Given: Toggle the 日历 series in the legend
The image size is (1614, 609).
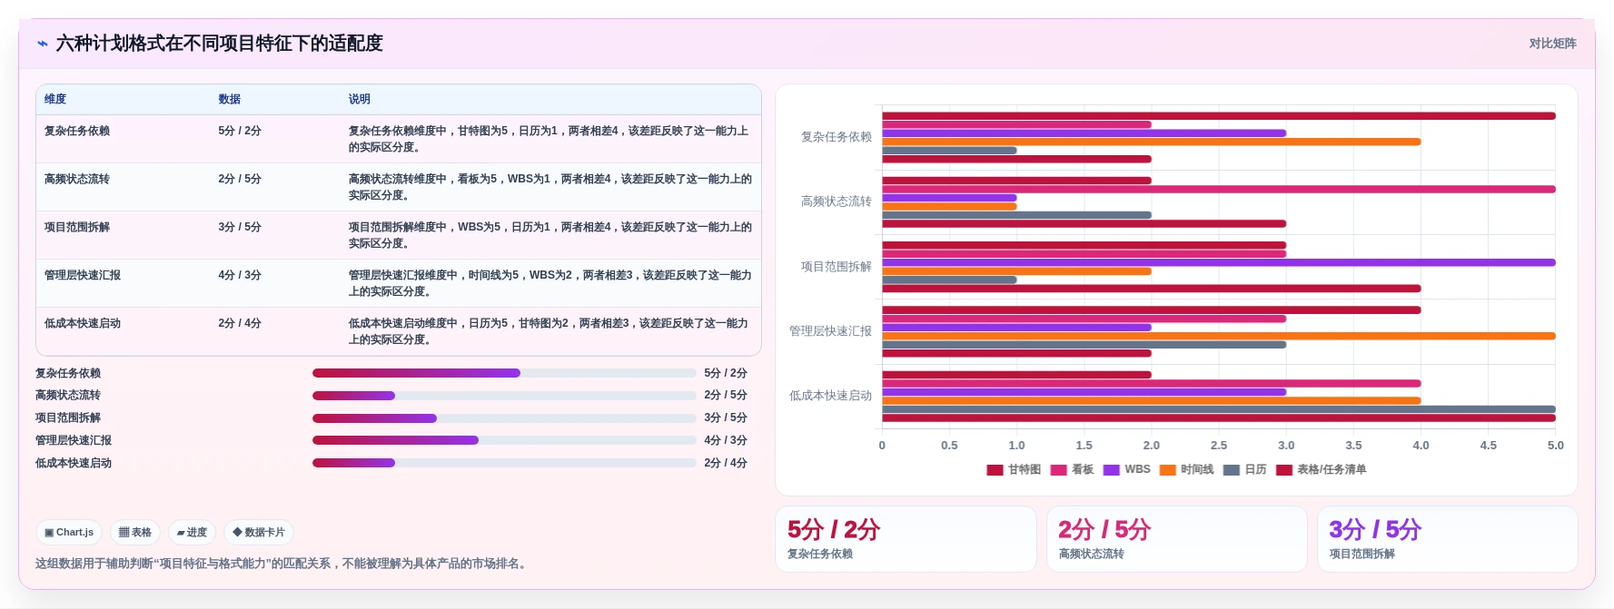Looking at the screenshot, I should [1244, 470].
